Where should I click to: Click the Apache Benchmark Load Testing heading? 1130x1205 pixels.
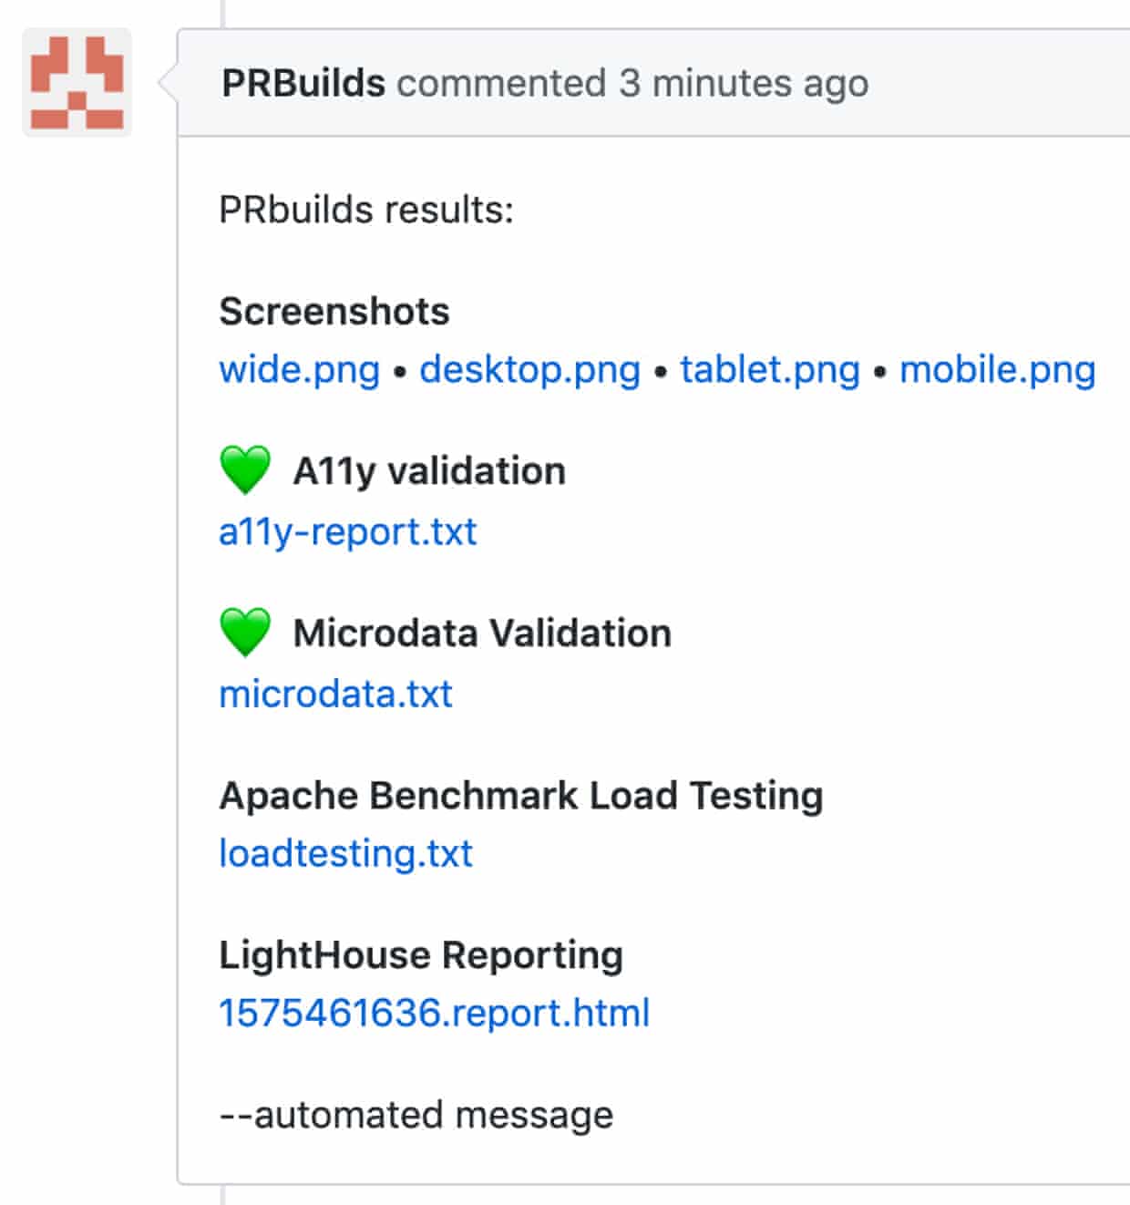coord(520,795)
